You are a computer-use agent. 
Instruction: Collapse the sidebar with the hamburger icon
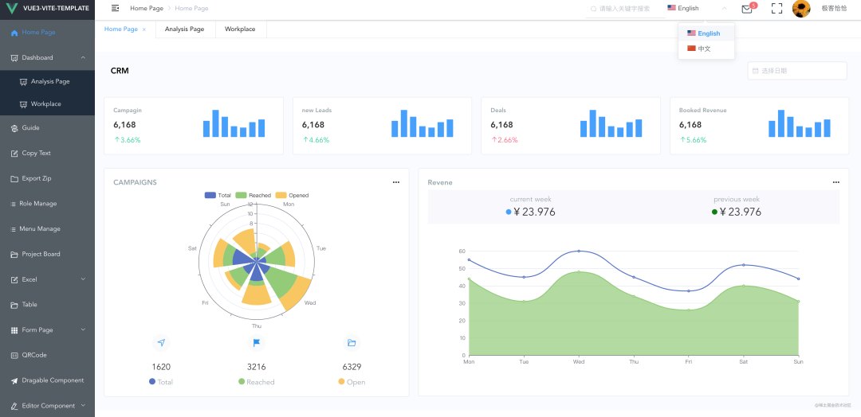[x=116, y=8]
